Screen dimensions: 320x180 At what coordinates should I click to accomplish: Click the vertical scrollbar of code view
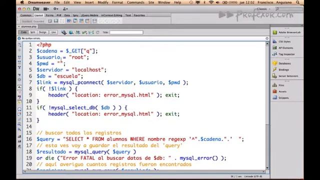tap(267, 105)
